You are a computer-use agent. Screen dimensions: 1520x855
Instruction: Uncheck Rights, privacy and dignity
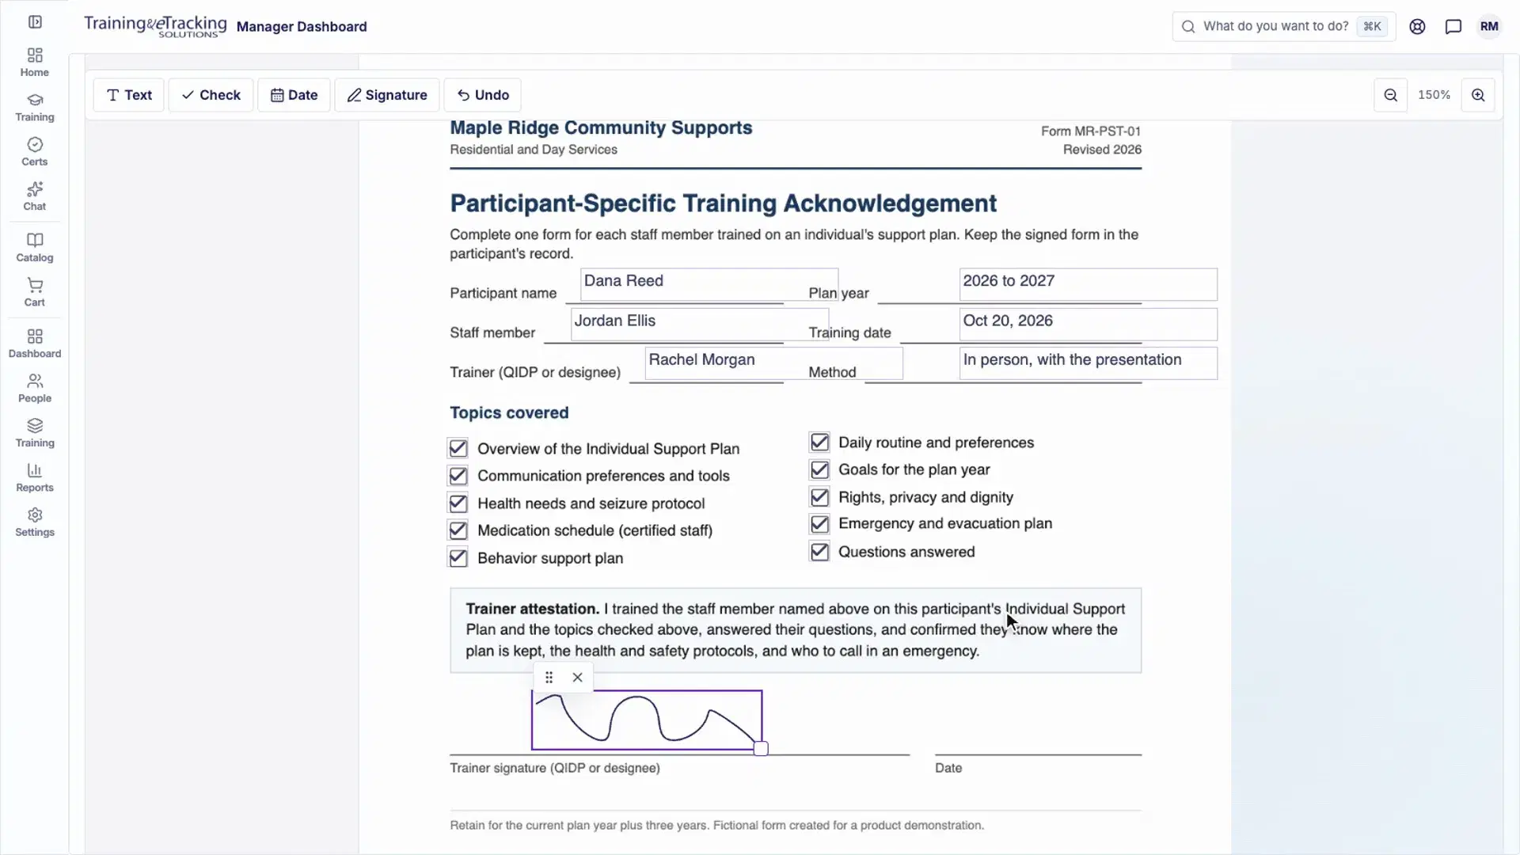819,497
